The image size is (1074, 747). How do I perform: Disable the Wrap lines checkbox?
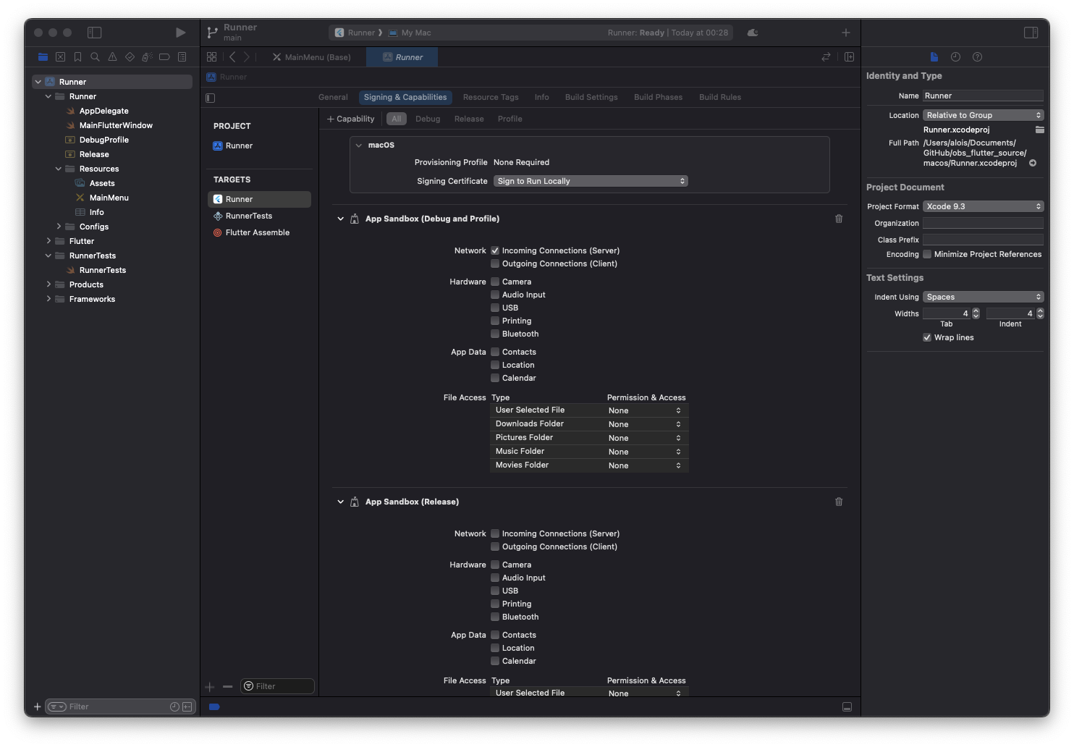927,337
